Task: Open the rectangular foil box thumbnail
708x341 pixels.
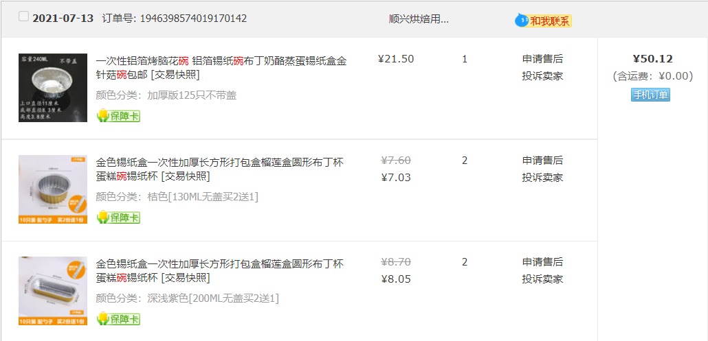Action: click(x=53, y=290)
